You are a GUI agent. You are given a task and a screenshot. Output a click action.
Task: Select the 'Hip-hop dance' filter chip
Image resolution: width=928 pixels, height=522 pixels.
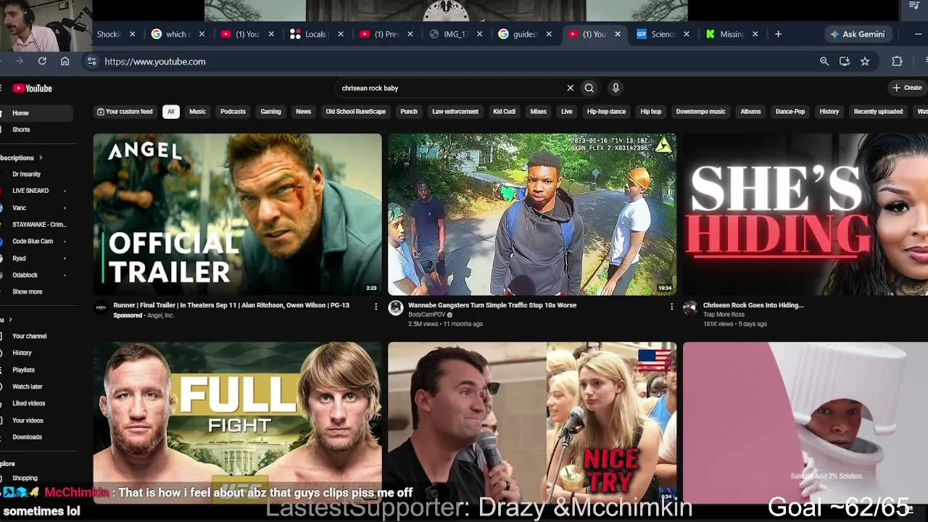[x=606, y=112]
